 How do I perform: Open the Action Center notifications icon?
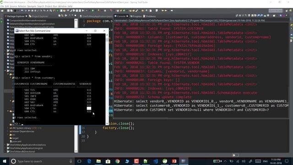pos(287,161)
